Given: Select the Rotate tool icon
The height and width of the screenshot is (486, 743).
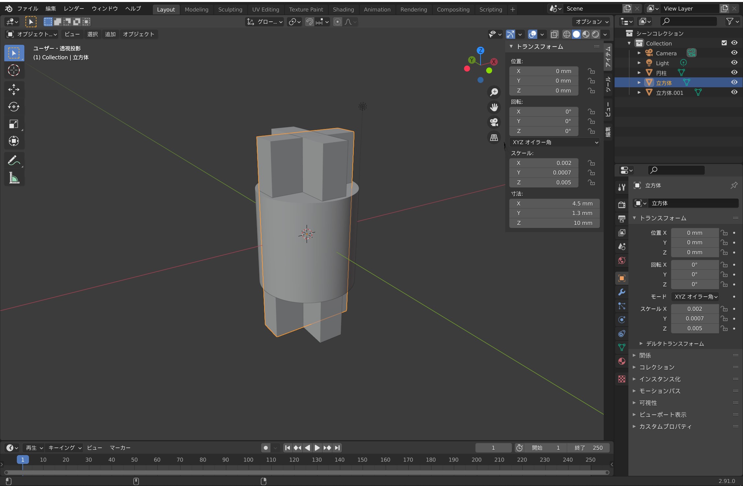Looking at the screenshot, I should (14, 107).
